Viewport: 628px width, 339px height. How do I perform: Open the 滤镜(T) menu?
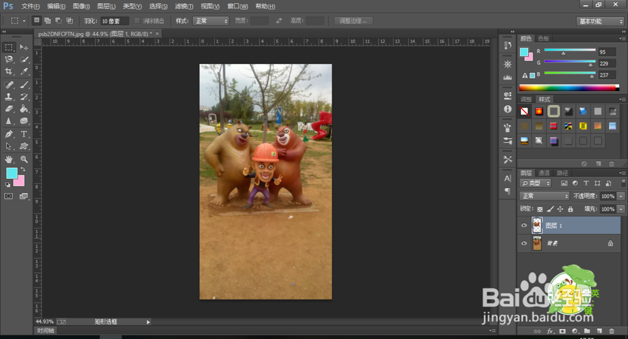click(184, 6)
